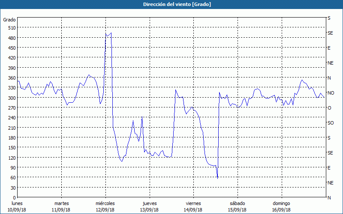
Task: Click the 'E' compass label at 450 level
Action: (329, 48)
